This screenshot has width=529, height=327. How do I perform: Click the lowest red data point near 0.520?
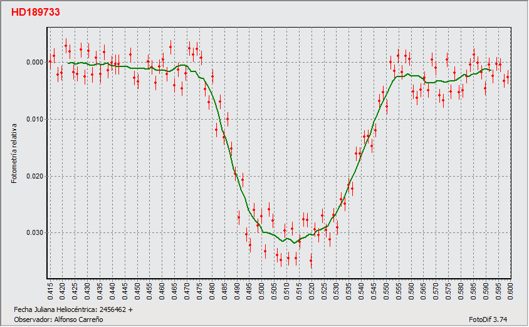pyautogui.click(x=311, y=261)
